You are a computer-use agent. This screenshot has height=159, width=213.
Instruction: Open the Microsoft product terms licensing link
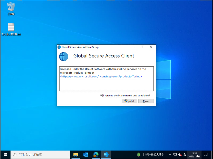(x=101, y=77)
